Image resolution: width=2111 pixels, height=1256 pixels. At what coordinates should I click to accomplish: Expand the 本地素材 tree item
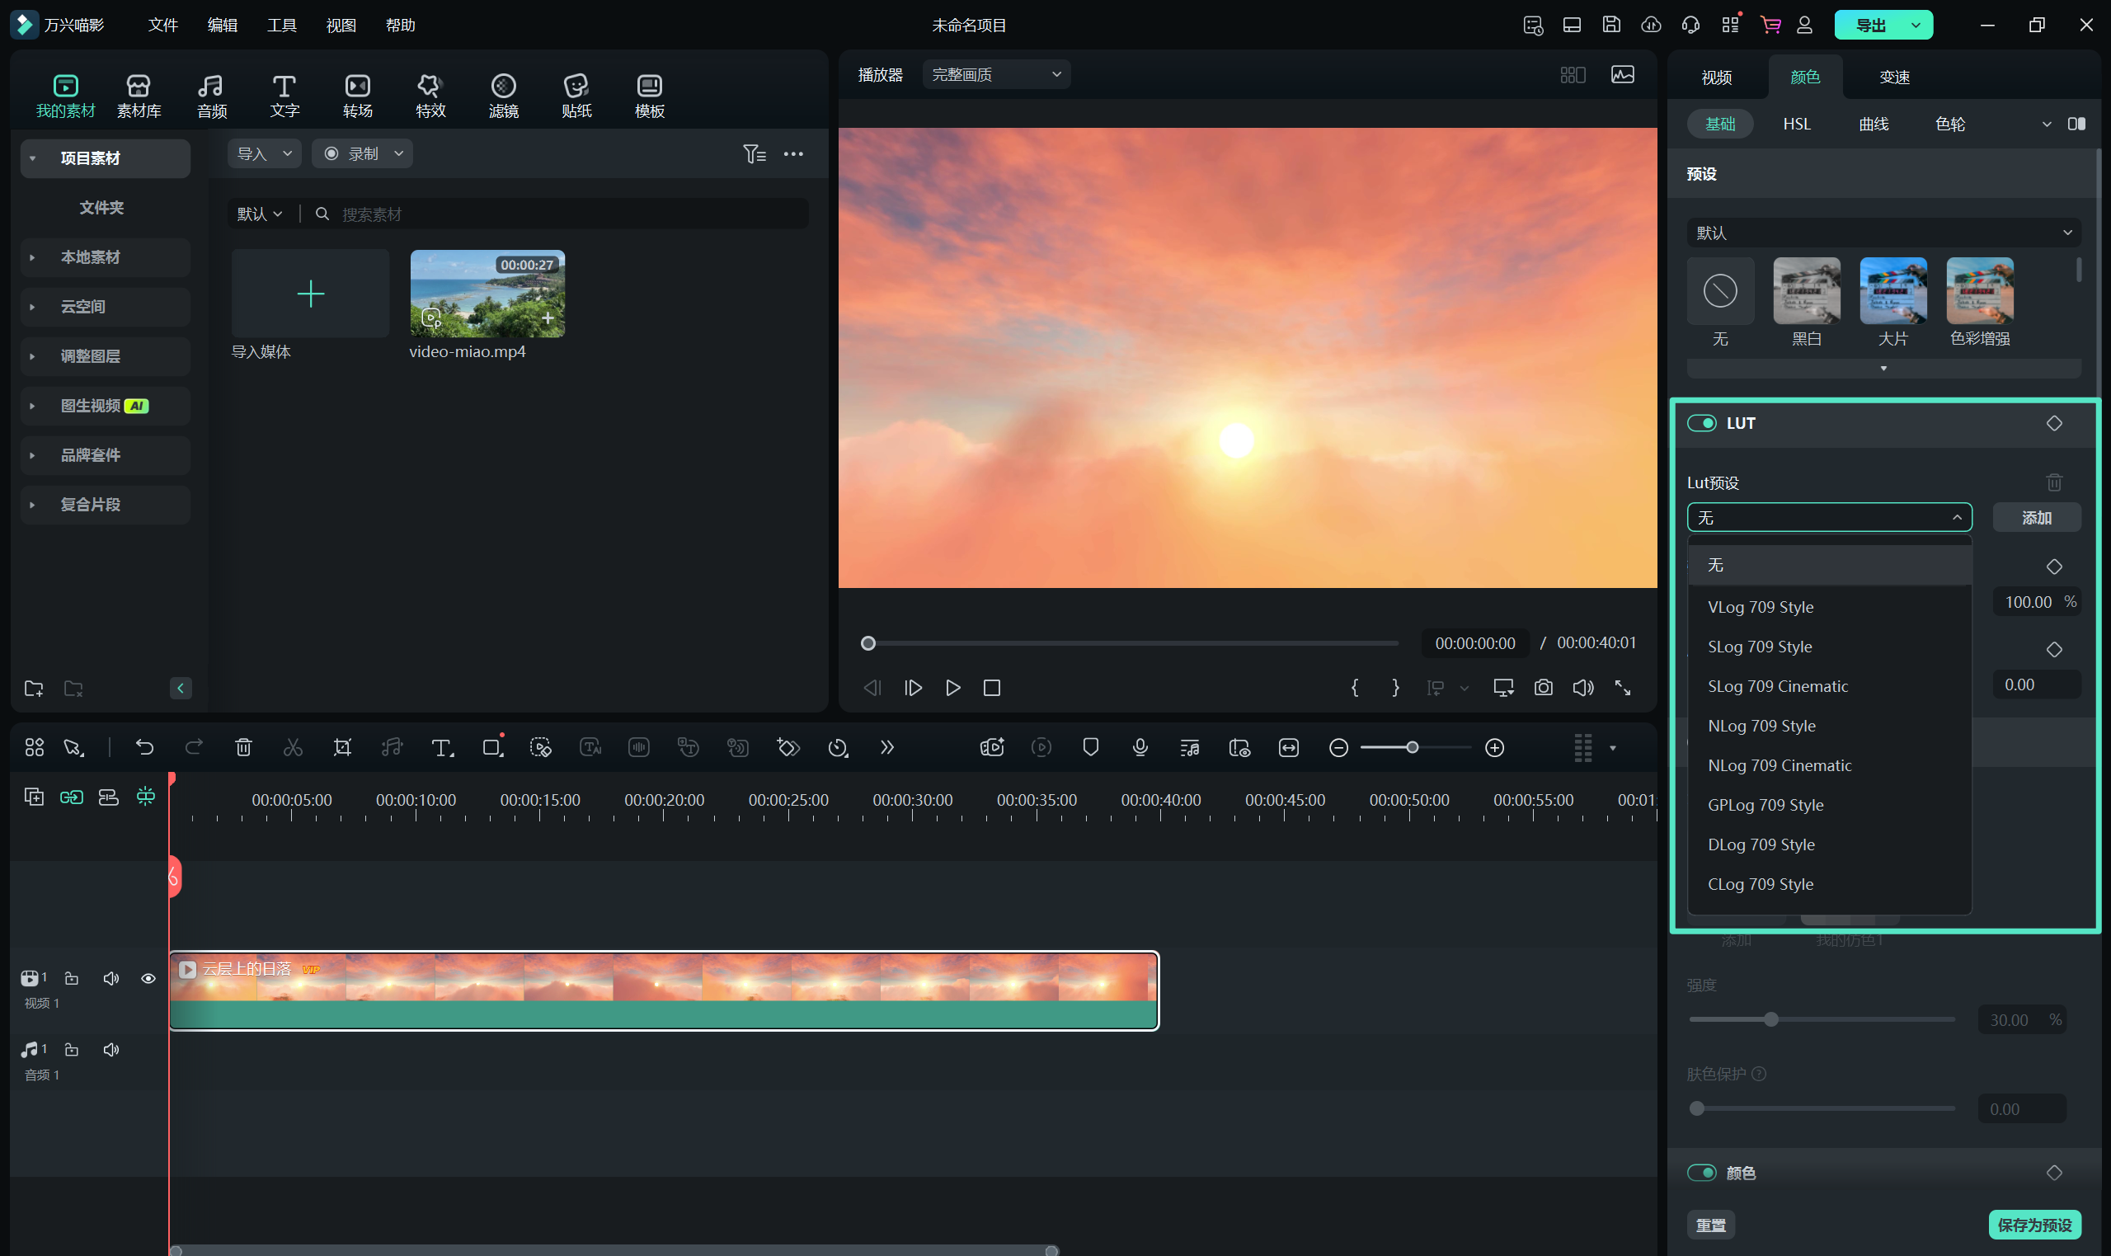pyautogui.click(x=32, y=257)
